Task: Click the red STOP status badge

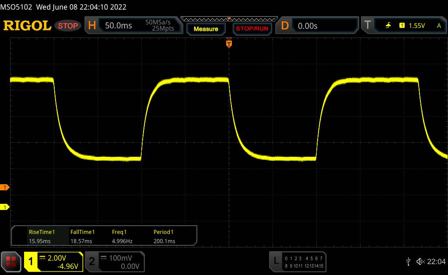Action: tap(68, 26)
